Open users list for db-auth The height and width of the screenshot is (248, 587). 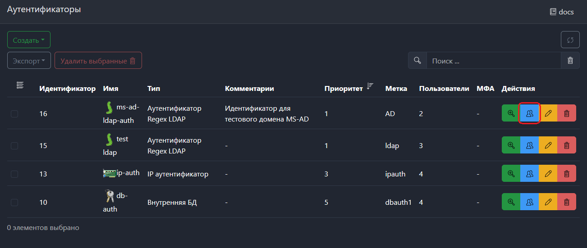click(x=530, y=202)
